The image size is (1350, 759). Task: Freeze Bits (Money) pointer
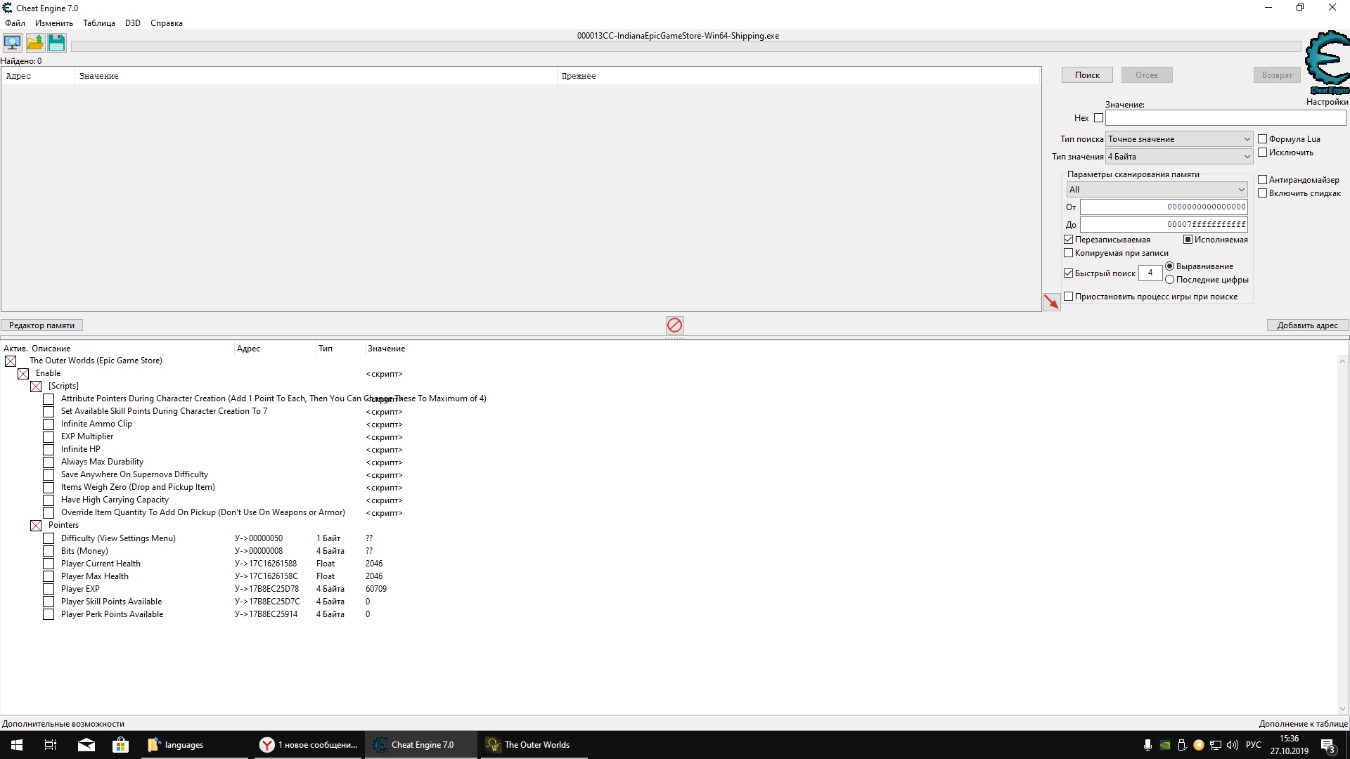(49, 551)
